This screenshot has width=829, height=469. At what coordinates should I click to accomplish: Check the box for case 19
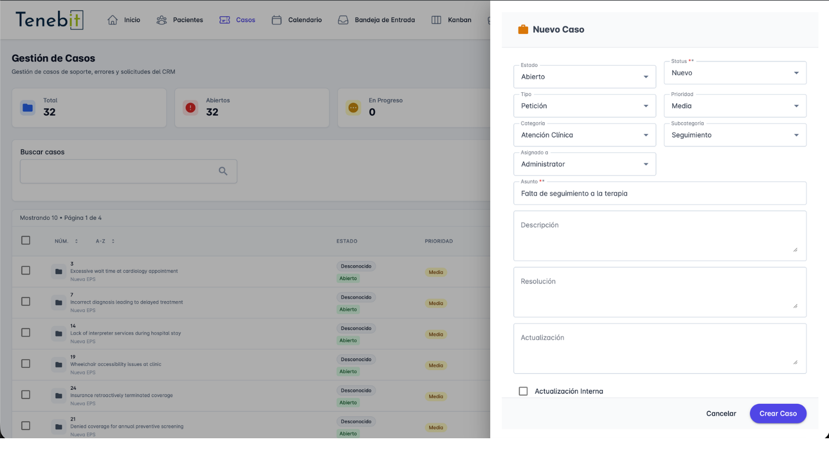(x=26, y=364)
